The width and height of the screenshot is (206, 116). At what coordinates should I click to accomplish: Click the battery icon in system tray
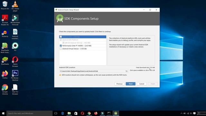[185, 113]
